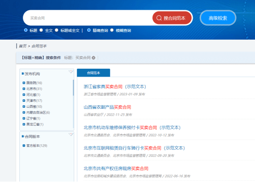Click the 发布机构 panel heading
Screen dimensions: 255x182
click(32, 74)
